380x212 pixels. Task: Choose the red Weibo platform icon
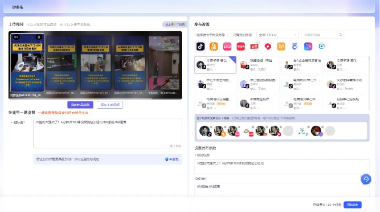[x=267, y=46]
